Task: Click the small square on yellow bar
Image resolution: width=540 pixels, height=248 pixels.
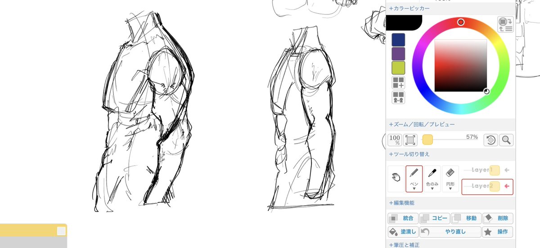Action: pyautogui.click(x=61, y=231)
